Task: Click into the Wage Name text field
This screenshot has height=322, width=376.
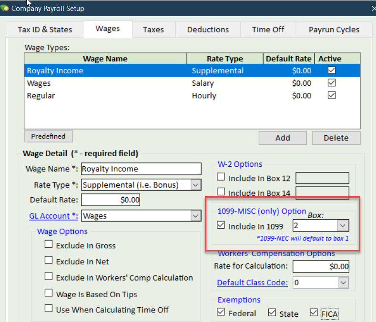Action: tap(141, 169)
